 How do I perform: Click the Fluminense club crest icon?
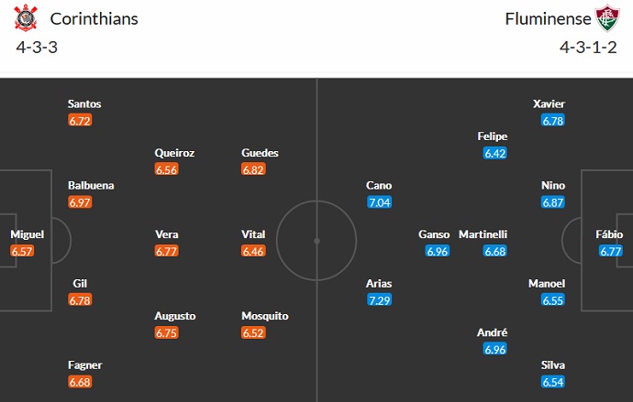[607, 18]
